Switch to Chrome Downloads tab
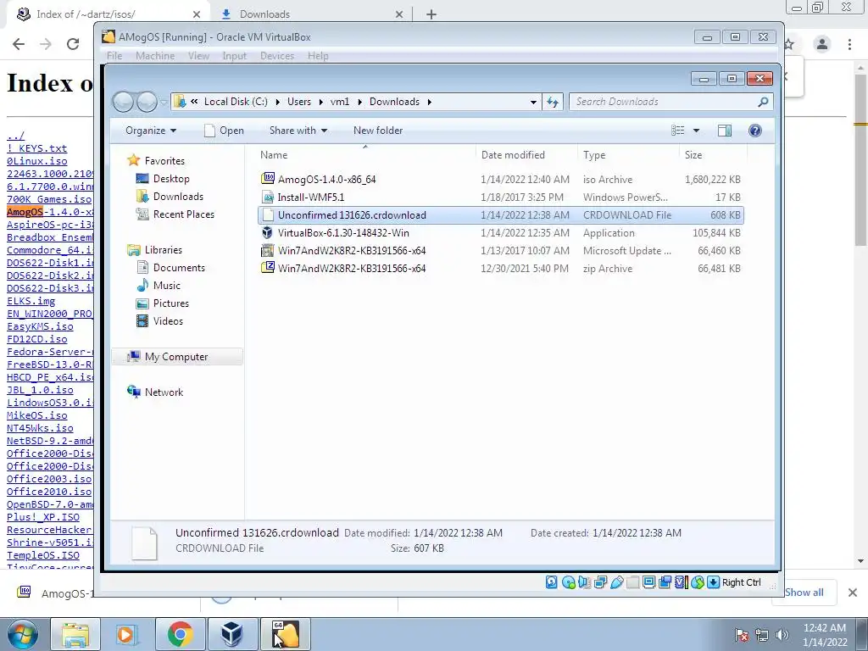Image resolution: width=868 pixels, height=651 pixels. pyautogui.click(x=312, y=14)
